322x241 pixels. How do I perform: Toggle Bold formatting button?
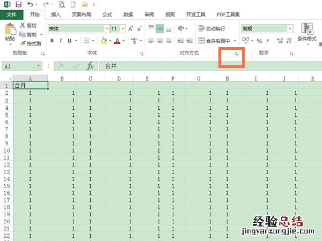coord(52,41)
